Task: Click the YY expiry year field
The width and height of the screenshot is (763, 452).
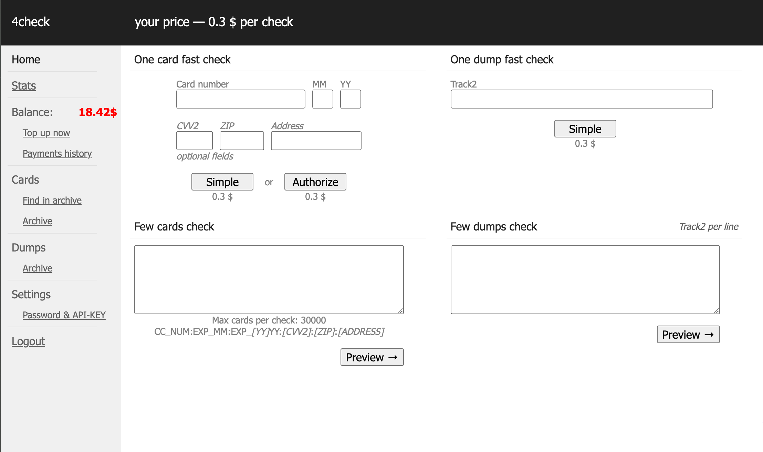Action: tap(350, 99)
